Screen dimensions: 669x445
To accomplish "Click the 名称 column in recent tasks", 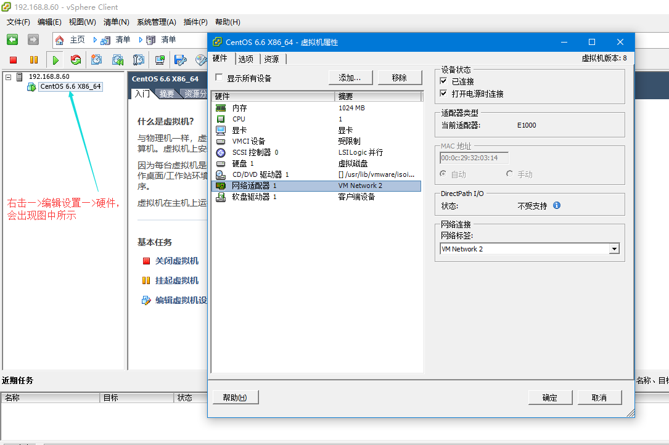I will 51,398.
